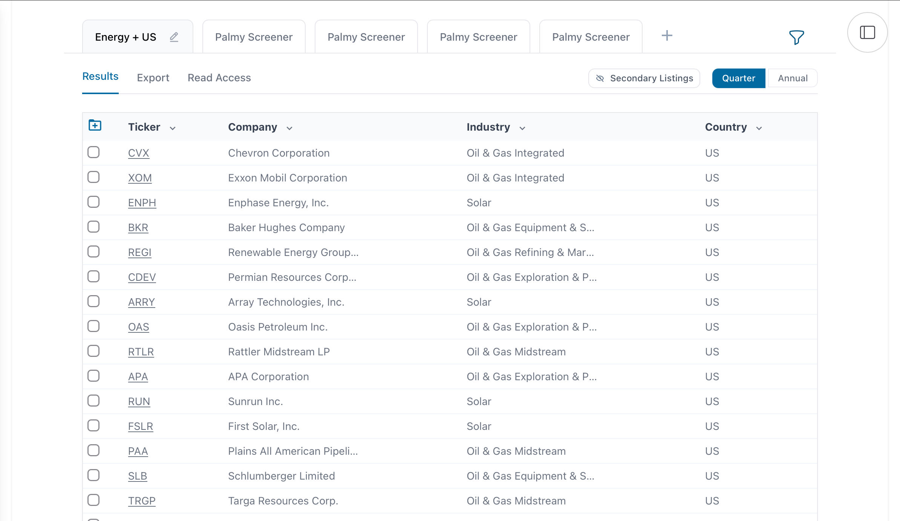Check the APA row checkbox

click(x=93, y=376)
